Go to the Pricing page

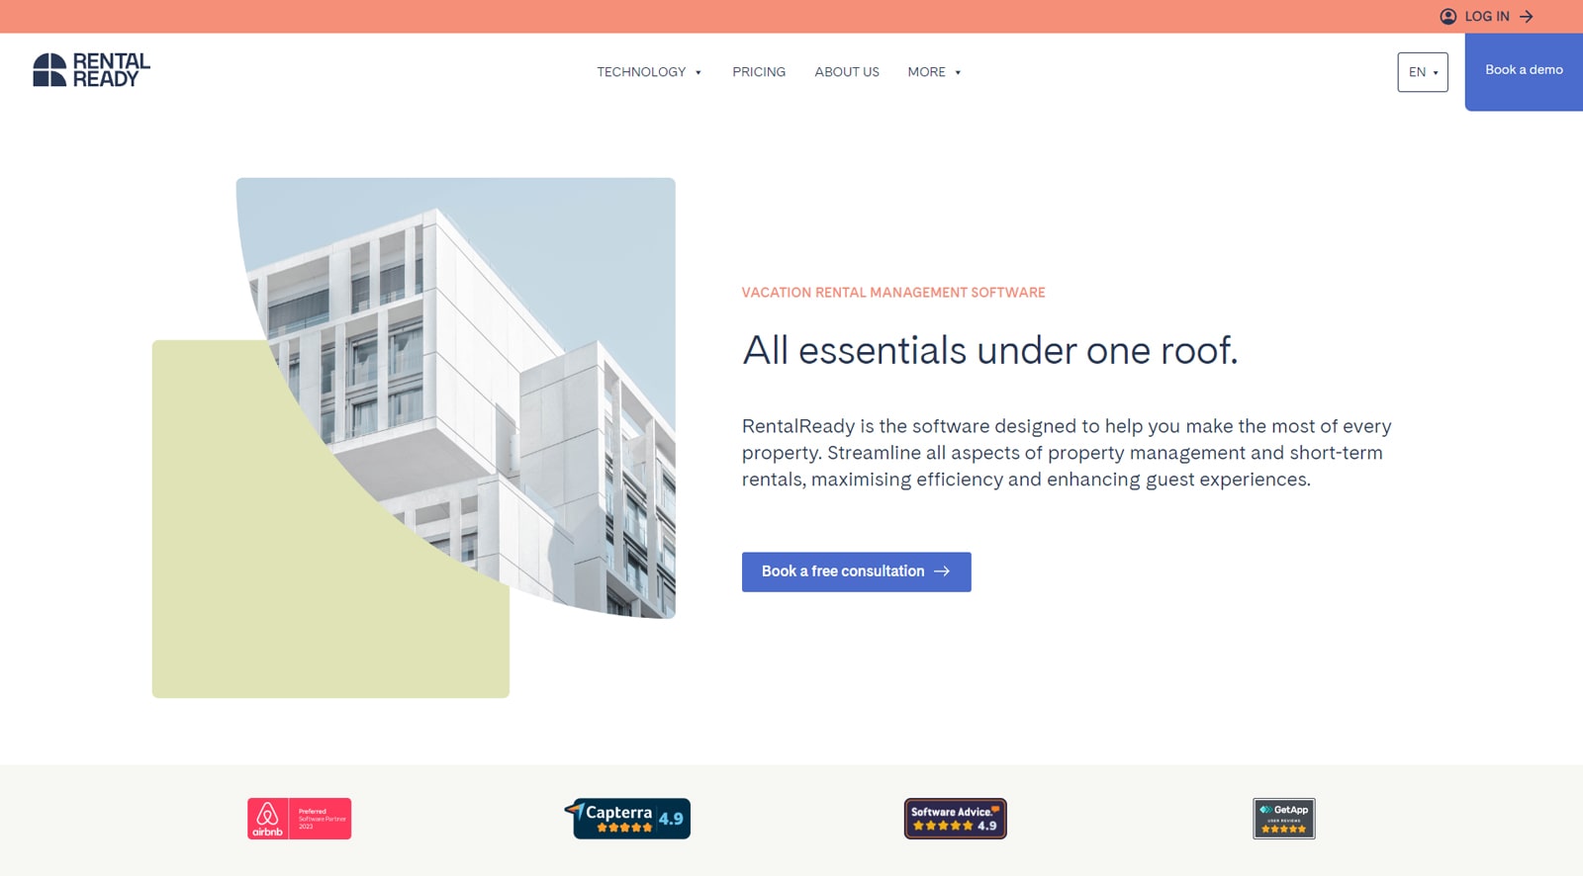coord(759,72)
